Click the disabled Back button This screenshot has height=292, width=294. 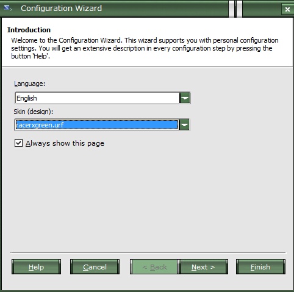[x=154, y=267]
